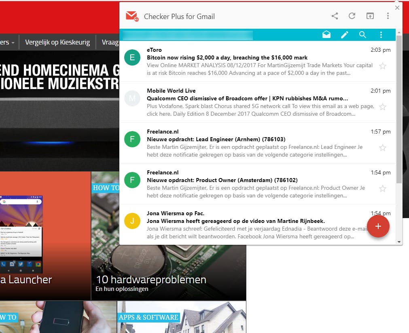The image size is (409, 333).
Task: Click the avatar of Product Owner email
Action: 132,180
